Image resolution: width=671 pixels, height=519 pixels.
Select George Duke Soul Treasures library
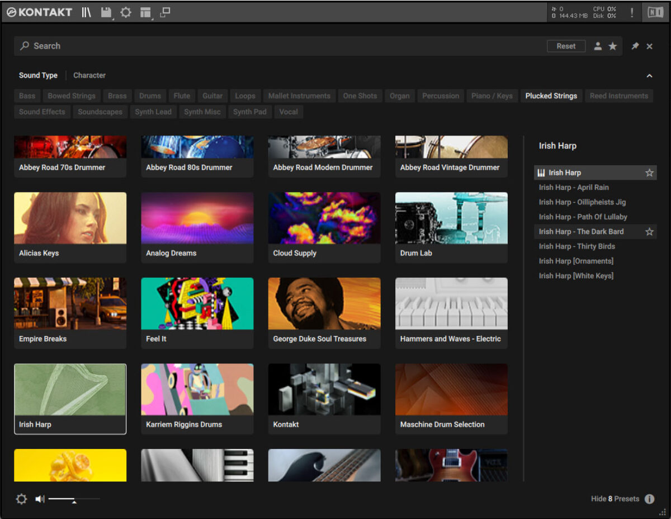click(x=324, y=314)
